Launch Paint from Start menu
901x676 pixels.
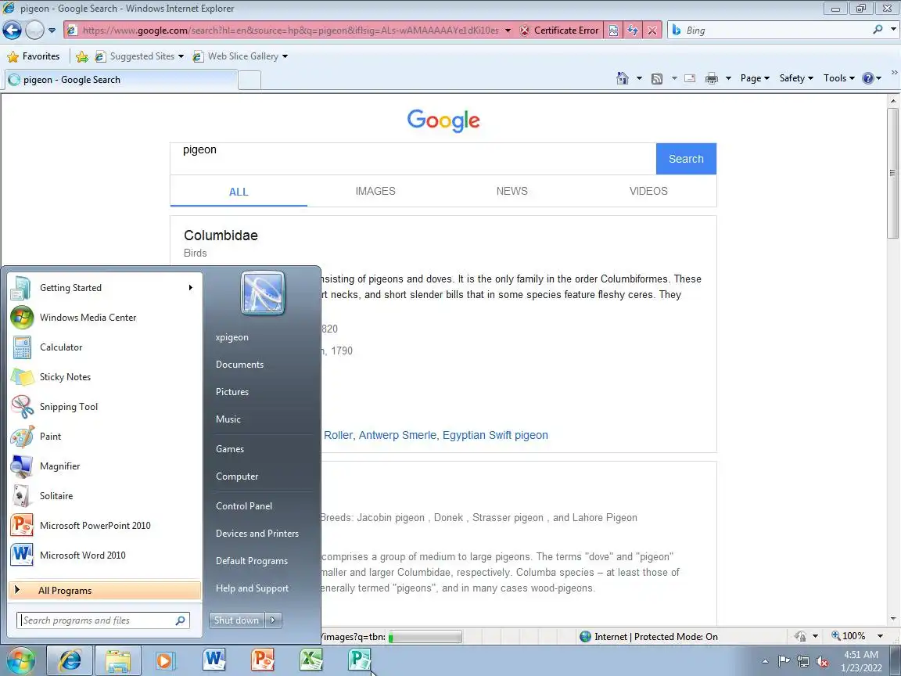click(103, 437)
